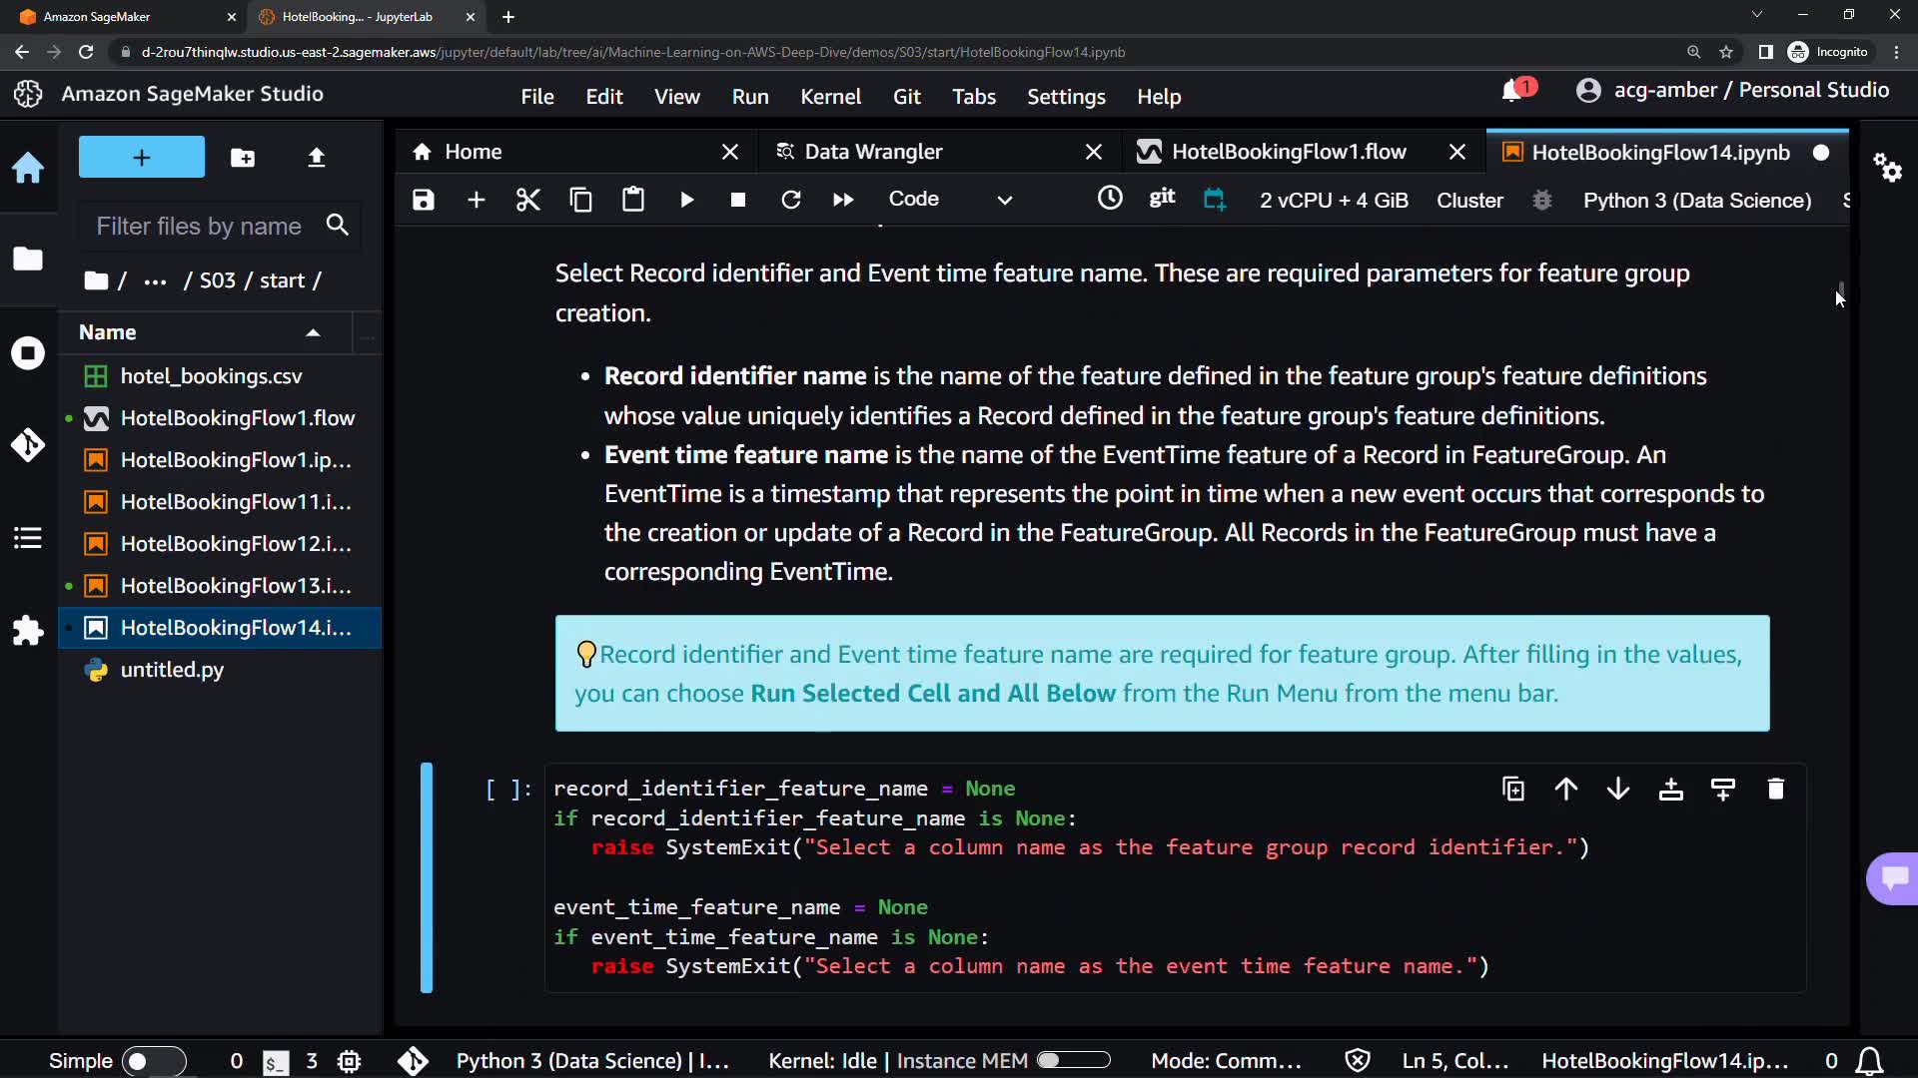This screenshot has height=1078, width=1918.
Task: Click the Git icon in the left sidebar
Action: pos(28,444)
